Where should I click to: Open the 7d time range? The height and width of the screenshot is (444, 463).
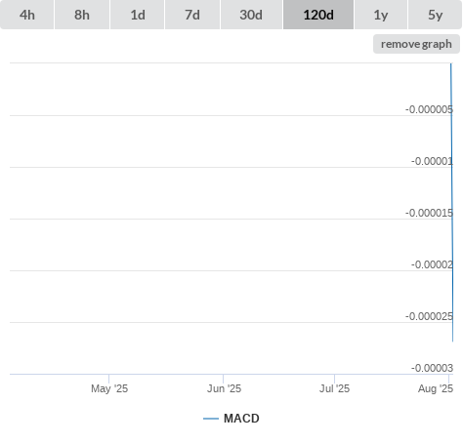click(x=192, y=15)
